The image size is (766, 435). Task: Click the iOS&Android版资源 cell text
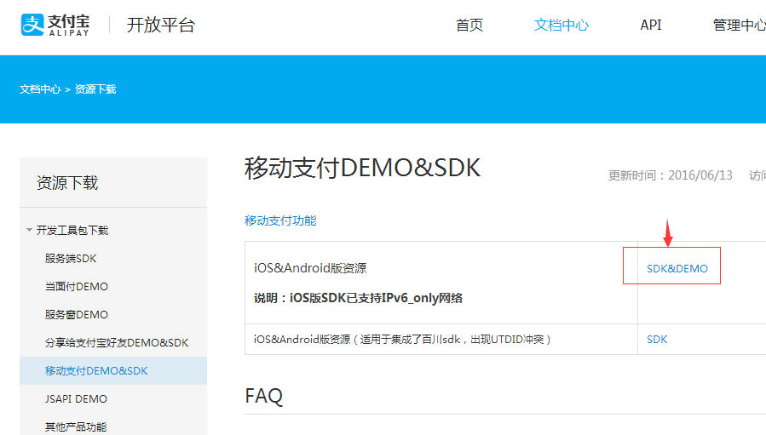[x=310, y=268]
